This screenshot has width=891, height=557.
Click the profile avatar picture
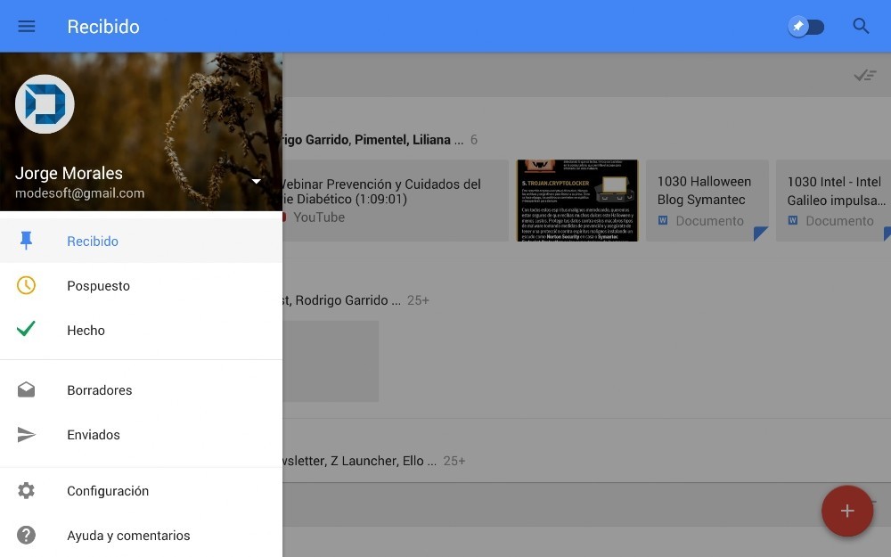45,104
